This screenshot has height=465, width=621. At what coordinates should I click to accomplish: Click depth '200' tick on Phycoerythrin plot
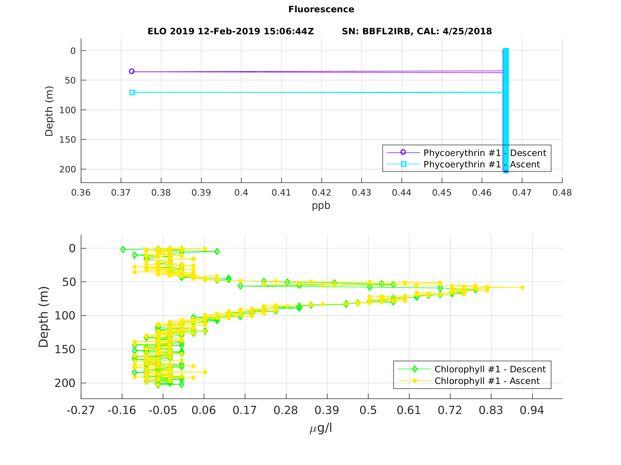coord(68,169)
